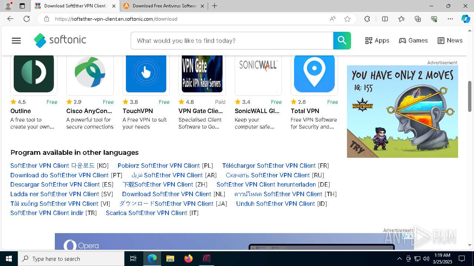The height and width of the screenshot is (266, 474).
Task: Click the browser address bar URL
Action: 116,19
